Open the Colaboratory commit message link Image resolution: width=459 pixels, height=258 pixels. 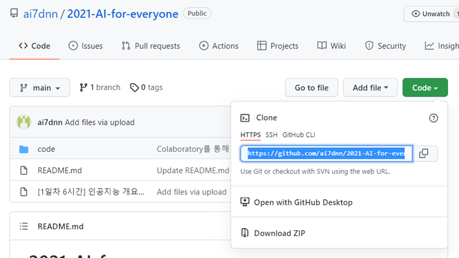193,149
